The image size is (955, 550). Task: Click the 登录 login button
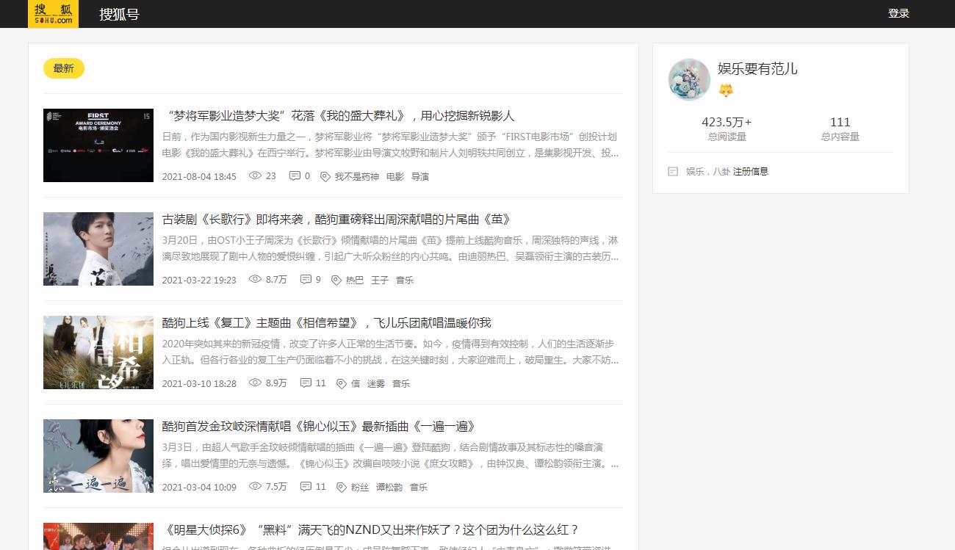[898, 13]
